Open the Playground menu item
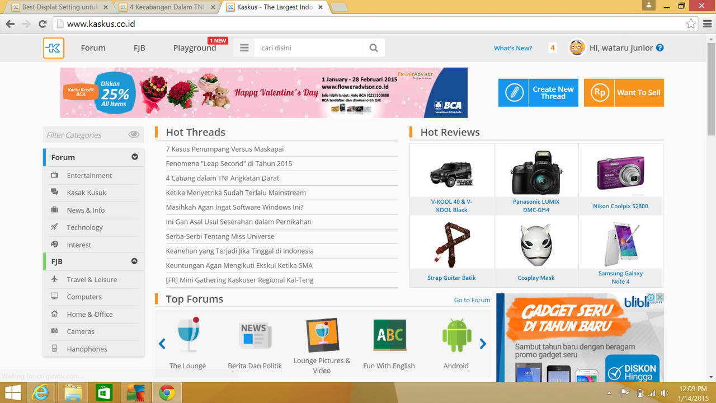716x403 pixels. click(x=195, y=48)
